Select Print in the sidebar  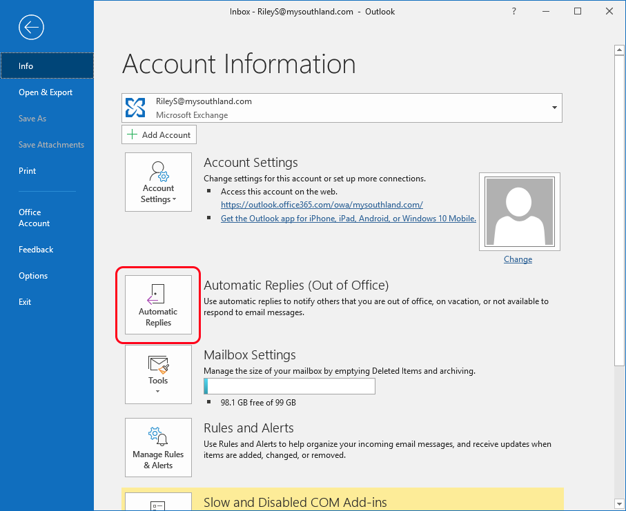pos(28,171)
